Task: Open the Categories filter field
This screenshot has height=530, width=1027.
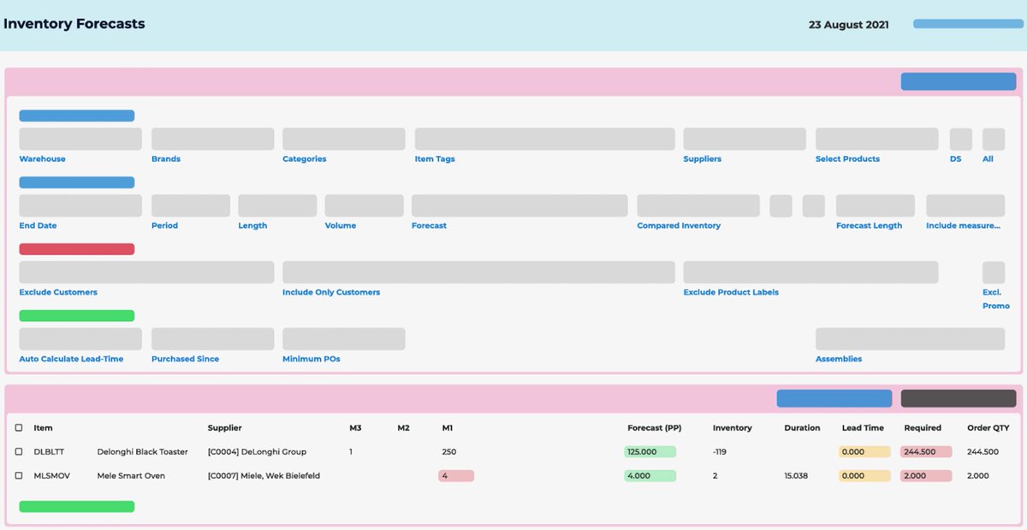Action: point(344,139)
